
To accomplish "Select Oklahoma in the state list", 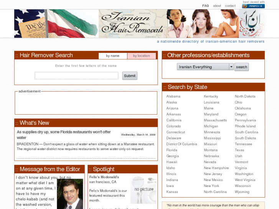I will pos(243,108).
